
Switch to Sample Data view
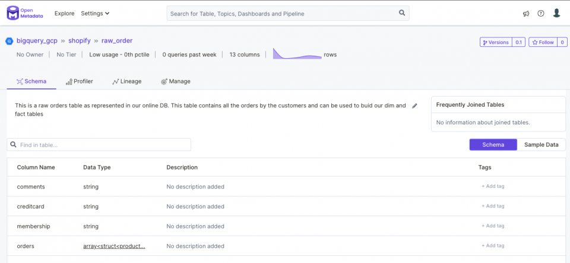pos(541,145)
